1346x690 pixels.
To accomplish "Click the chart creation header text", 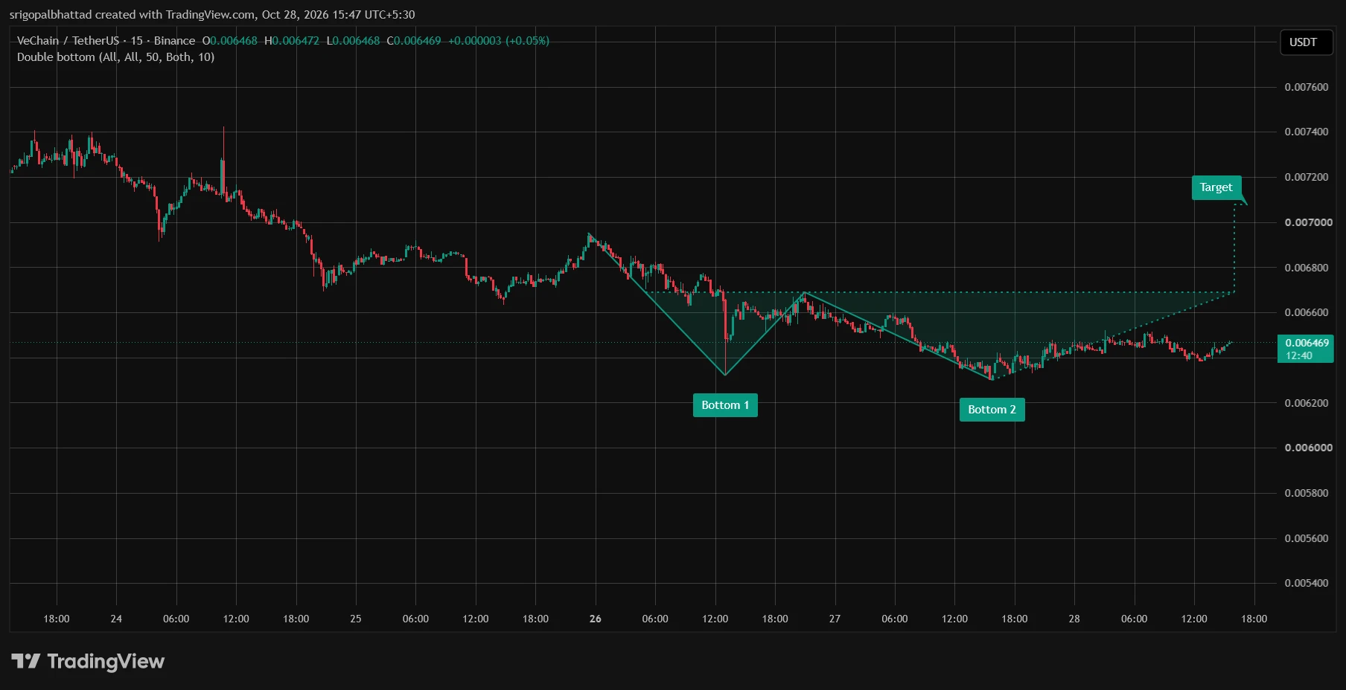I will click(212, 14).
